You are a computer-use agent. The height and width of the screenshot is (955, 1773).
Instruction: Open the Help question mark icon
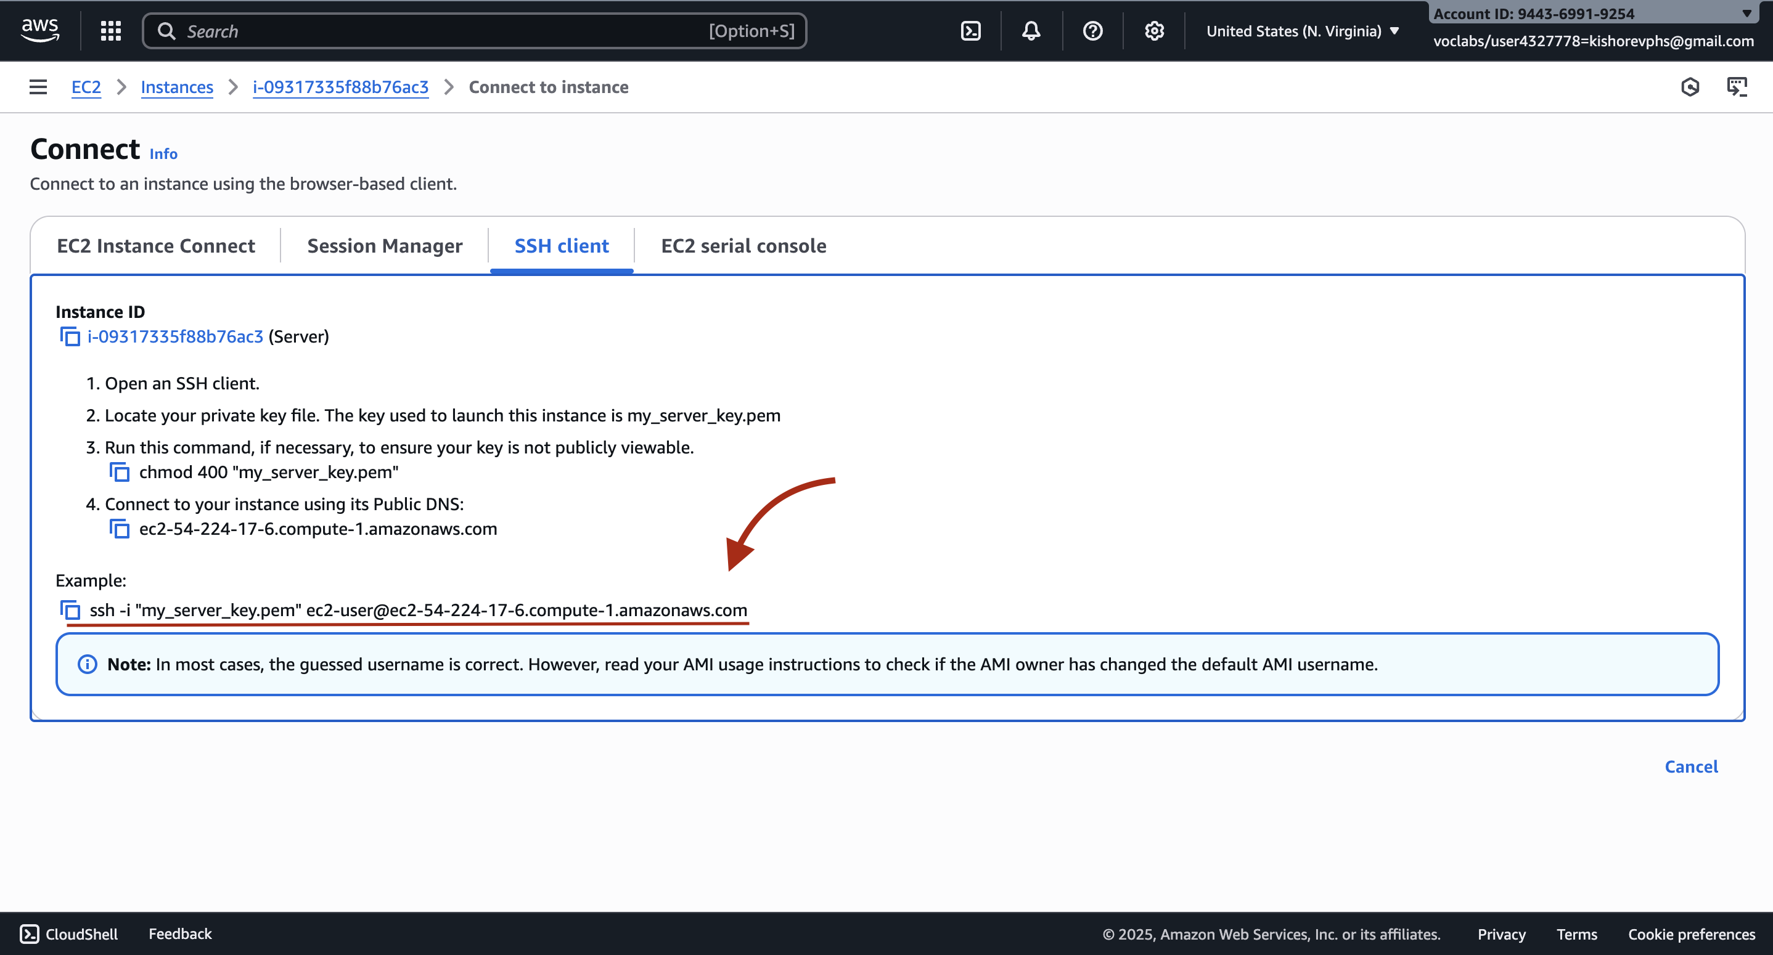click(1092, 30)
